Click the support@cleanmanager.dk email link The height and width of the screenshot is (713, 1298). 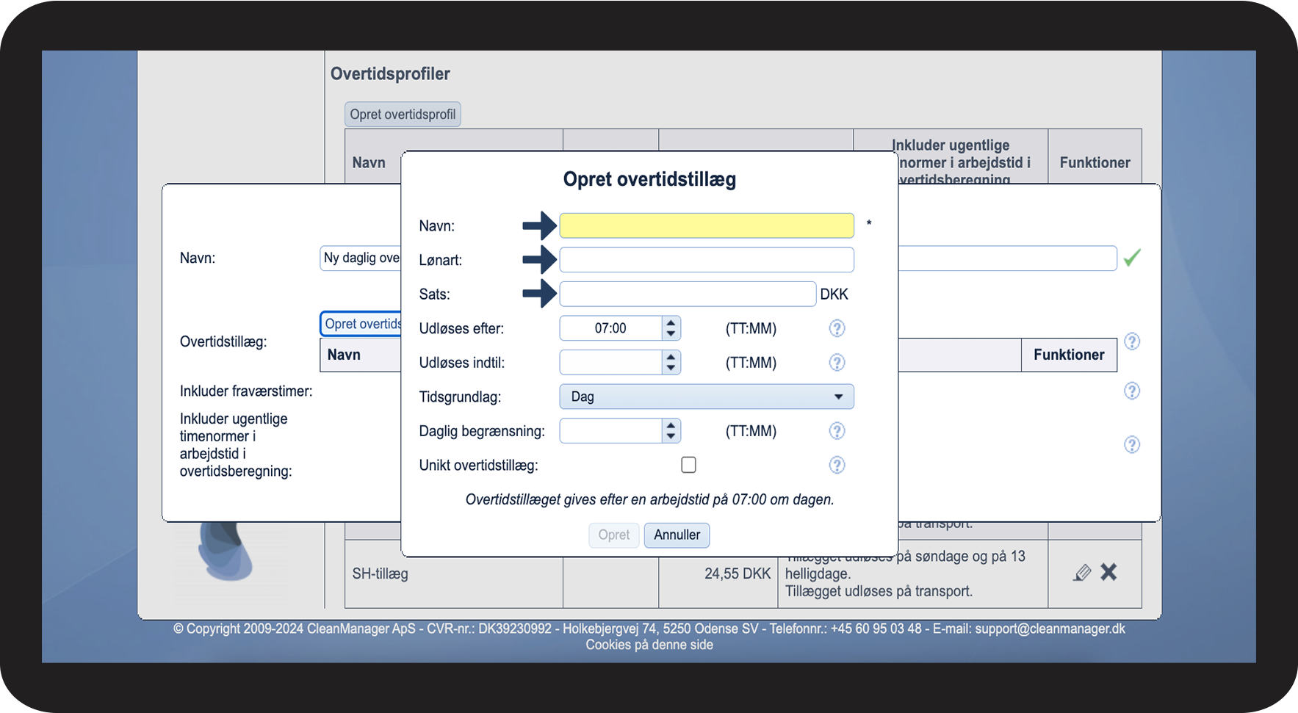pos(1050,629)
